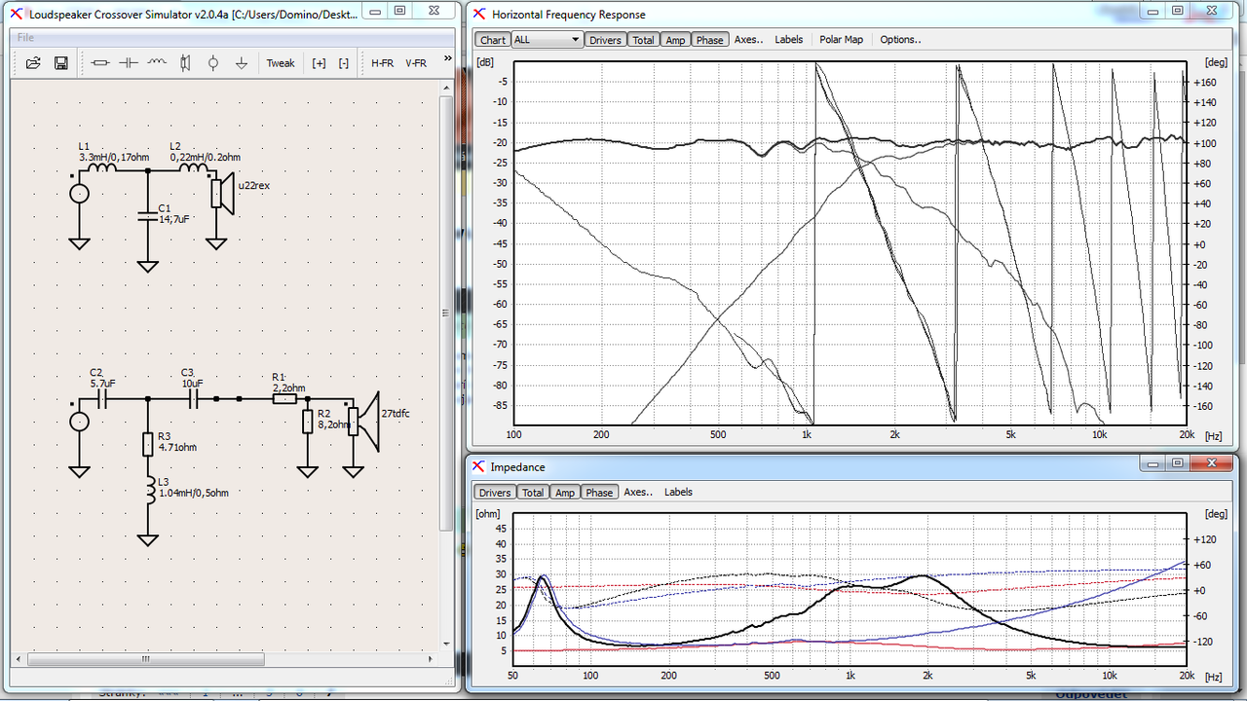The width and height of the screenshot is (1247, 701).
Task: Toggle Phase display in frequency response
Action: click(709, 40)
